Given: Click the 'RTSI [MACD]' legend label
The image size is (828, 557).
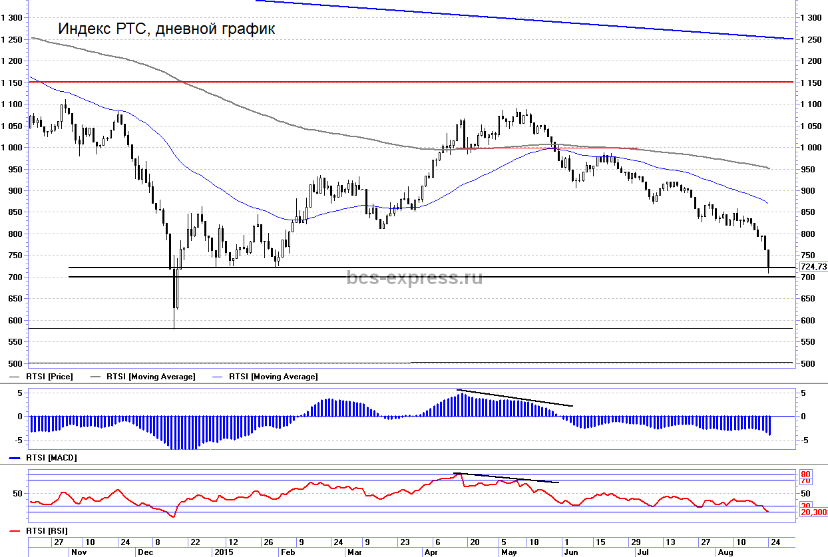Looking at the screenshot, I should tap(52, 459).
